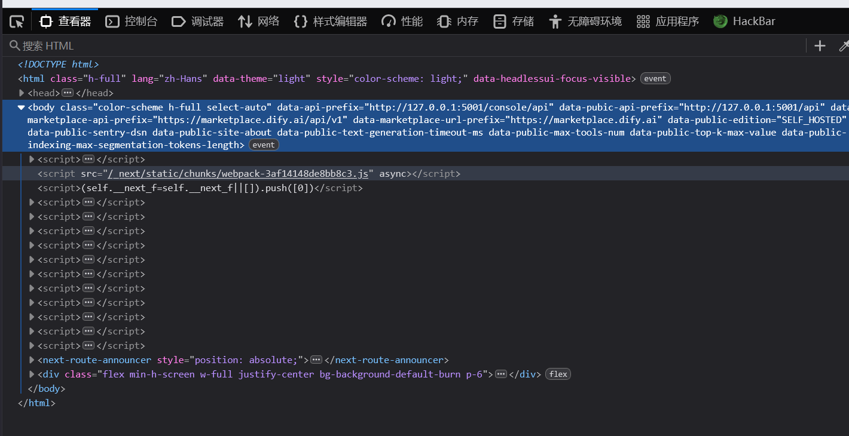Expand the head element node

click(x=22, y=93)
